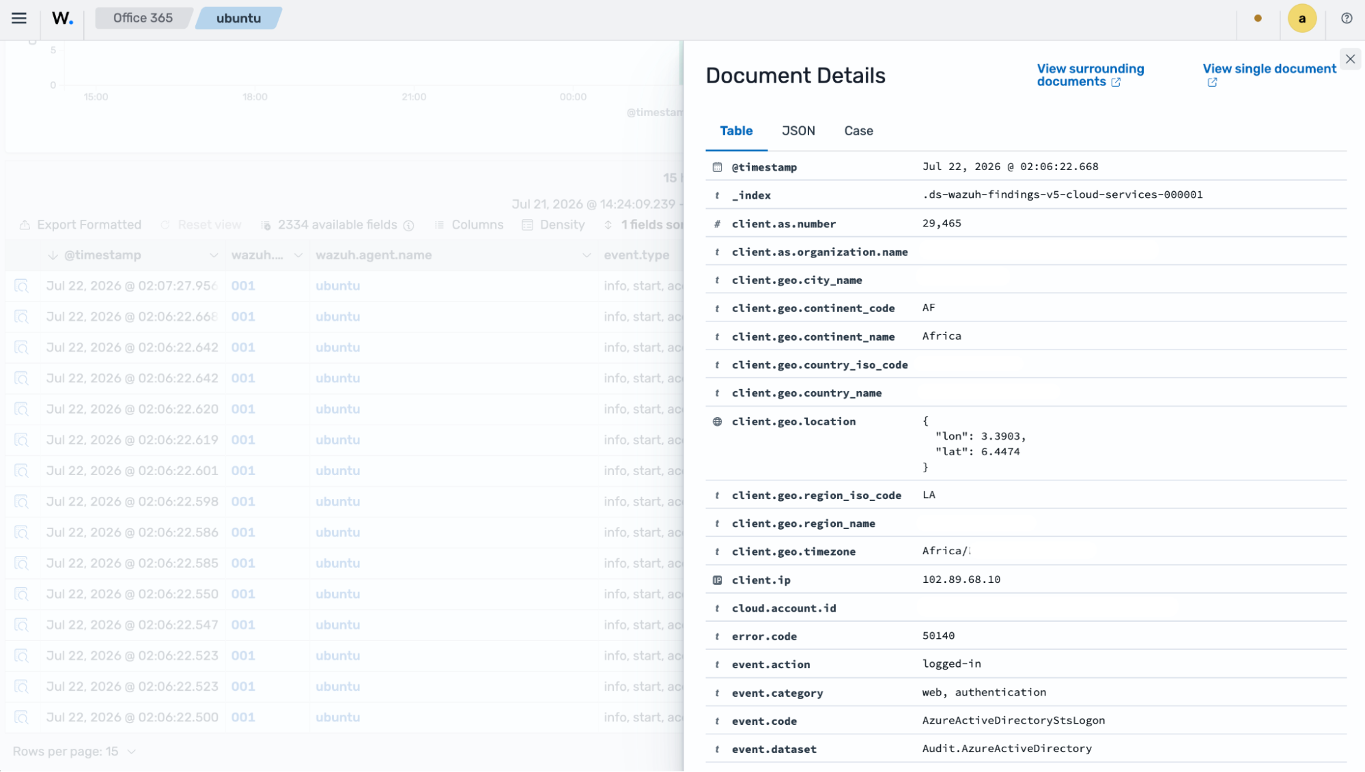1365x772 pixels.
Task: Inspect document icon for 02:06:22.586 row
Action: (x=22, y=532)
